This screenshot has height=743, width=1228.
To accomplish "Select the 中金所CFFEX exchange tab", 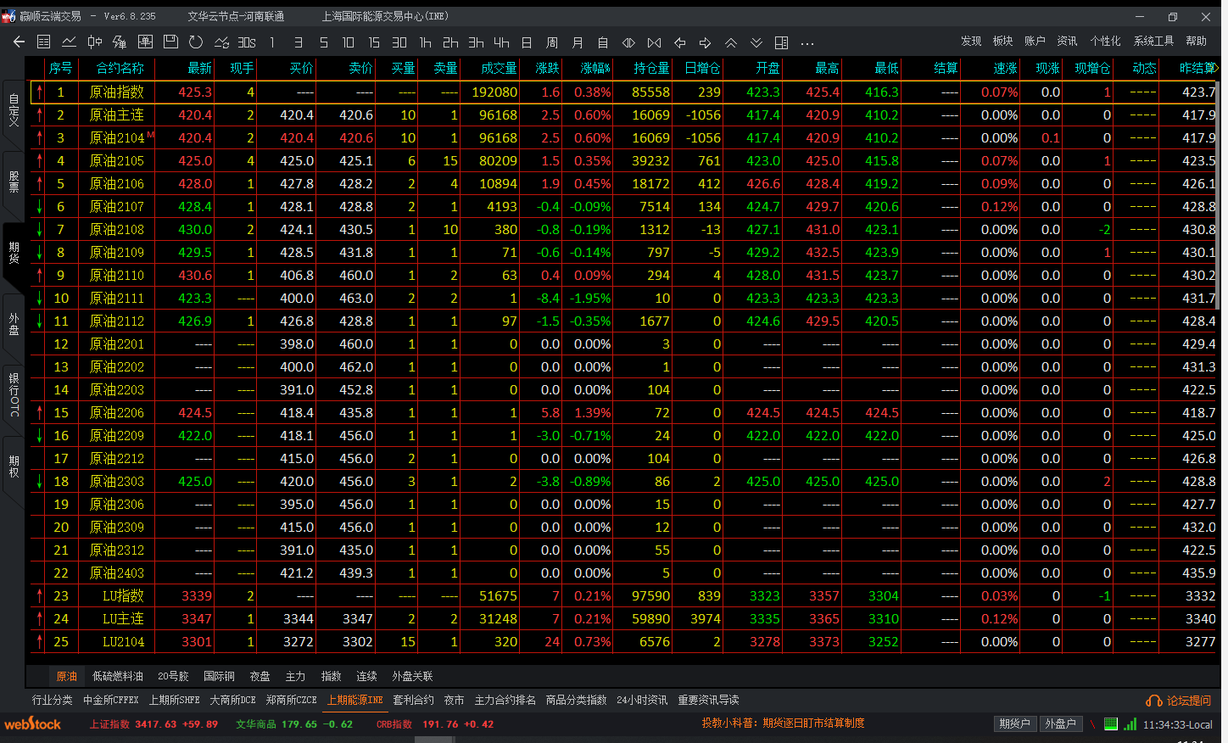I will click(111, 701).
